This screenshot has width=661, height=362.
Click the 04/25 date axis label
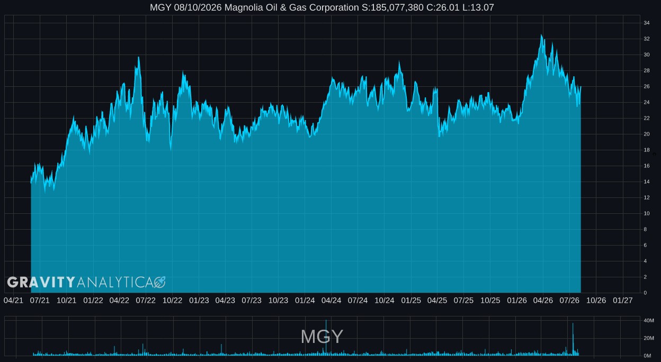click(437, 300)
